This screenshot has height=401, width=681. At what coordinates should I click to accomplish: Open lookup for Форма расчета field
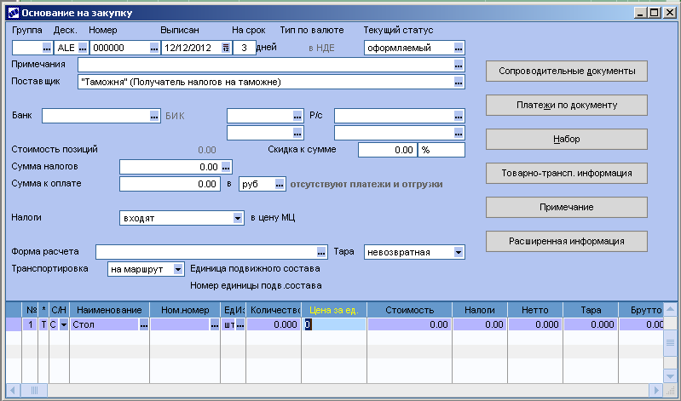point(321,252)
